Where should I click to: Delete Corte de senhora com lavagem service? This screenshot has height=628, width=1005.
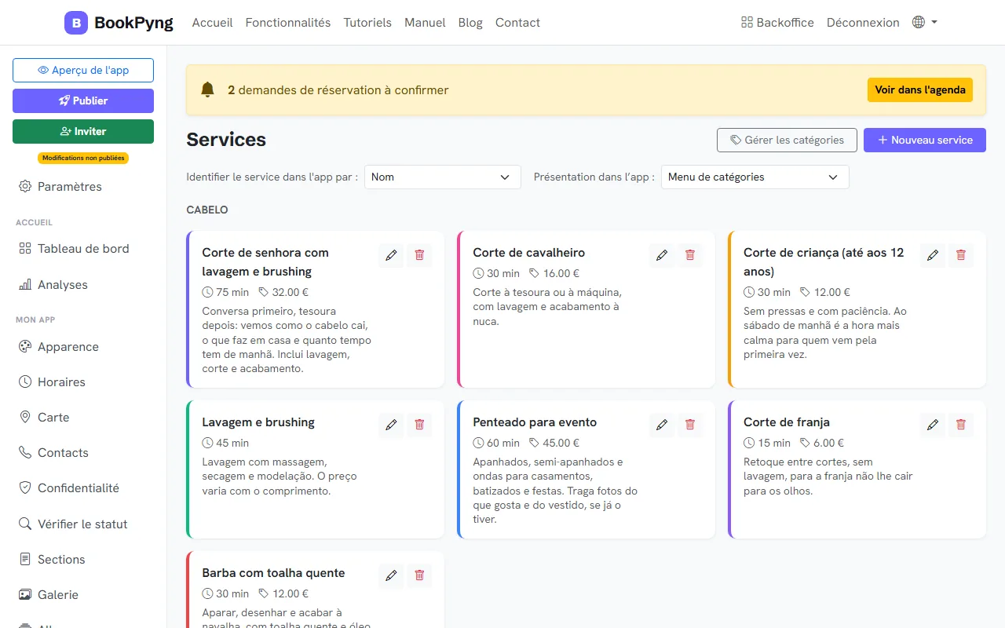point(419,255)
